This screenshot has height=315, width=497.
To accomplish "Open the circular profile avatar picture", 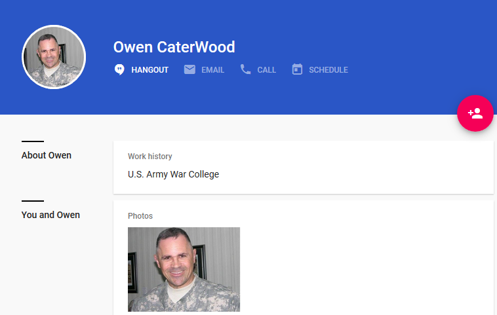I will (54, 57).
